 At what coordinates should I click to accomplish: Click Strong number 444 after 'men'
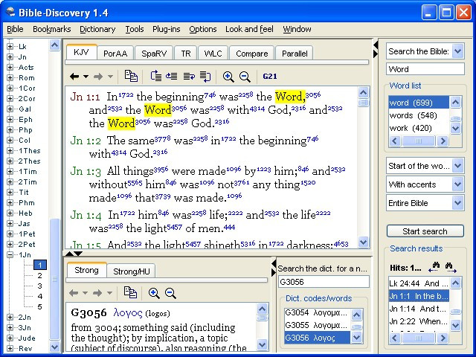click(x=229, y=226)
